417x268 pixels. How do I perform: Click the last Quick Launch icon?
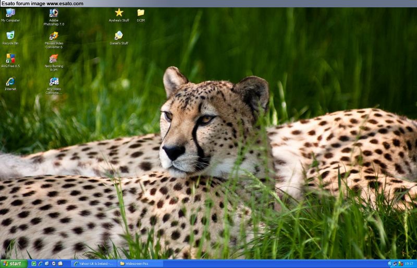point(60,263)
